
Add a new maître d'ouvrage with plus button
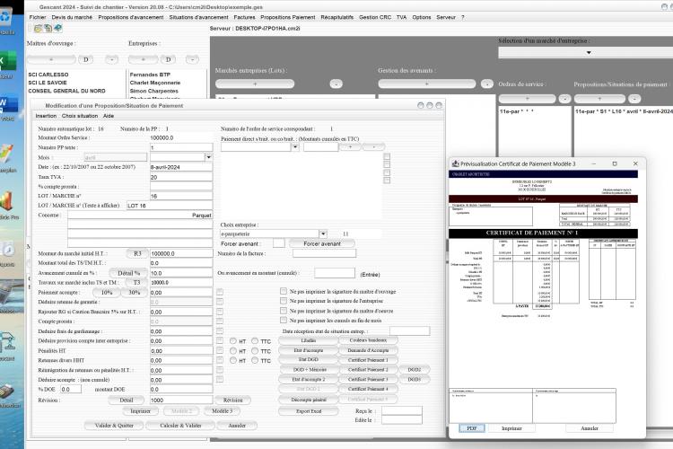pyautogui.click(x=51, y=59)
